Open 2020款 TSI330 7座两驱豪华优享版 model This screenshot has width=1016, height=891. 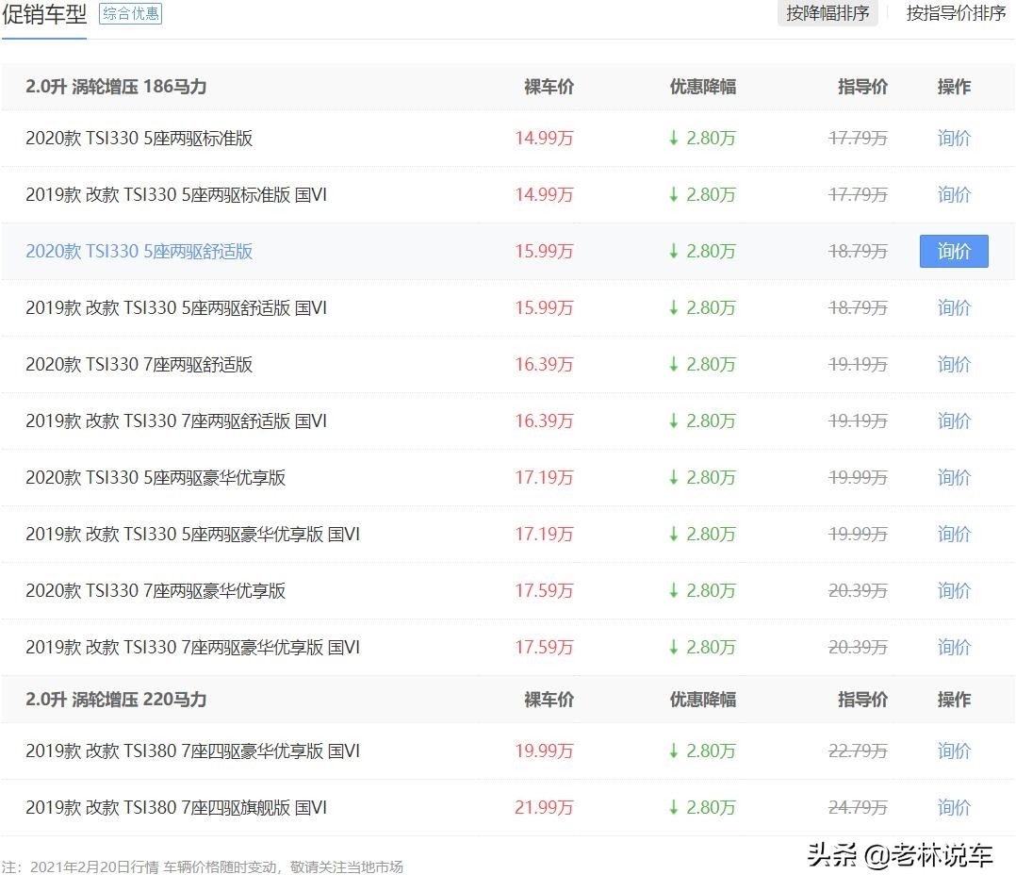156,590
